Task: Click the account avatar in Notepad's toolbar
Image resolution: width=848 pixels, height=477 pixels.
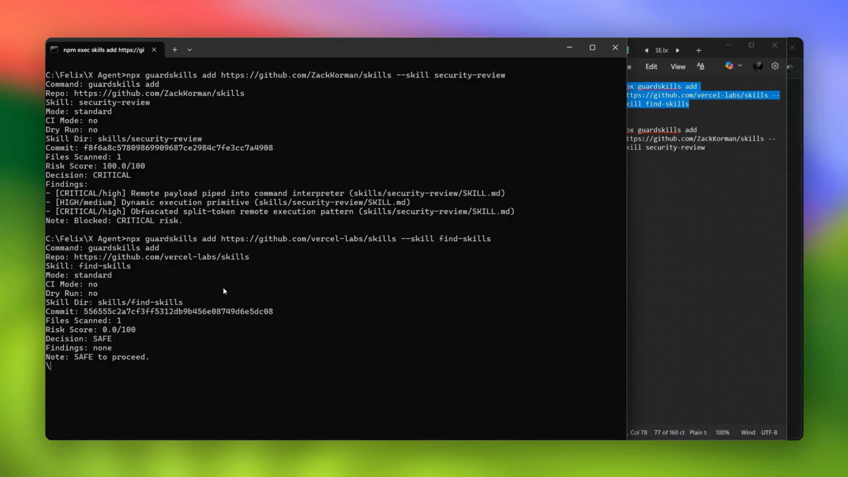Action: pos(758,65)
